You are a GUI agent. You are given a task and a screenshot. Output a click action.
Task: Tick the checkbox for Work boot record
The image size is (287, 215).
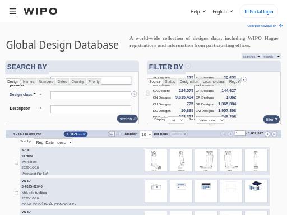16,162
